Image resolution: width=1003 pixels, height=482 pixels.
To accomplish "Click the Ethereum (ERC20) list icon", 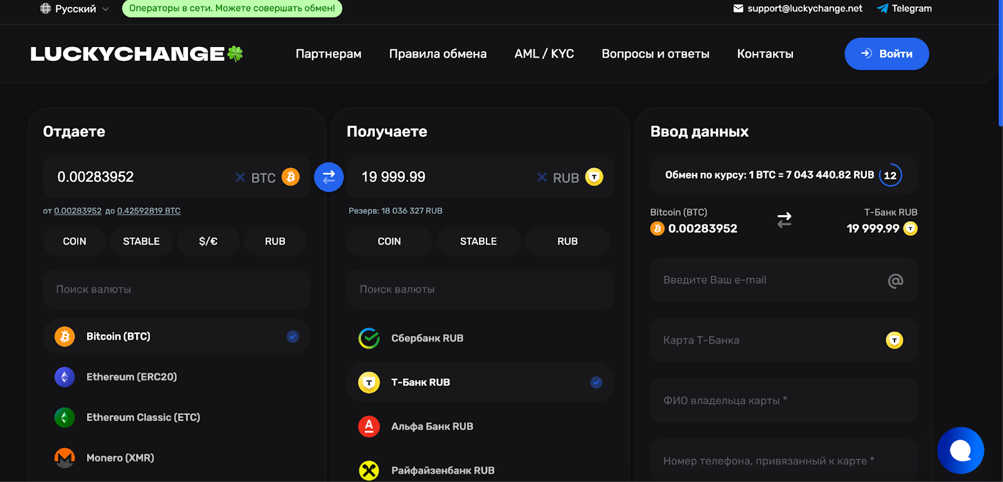I will coord(65,377).
